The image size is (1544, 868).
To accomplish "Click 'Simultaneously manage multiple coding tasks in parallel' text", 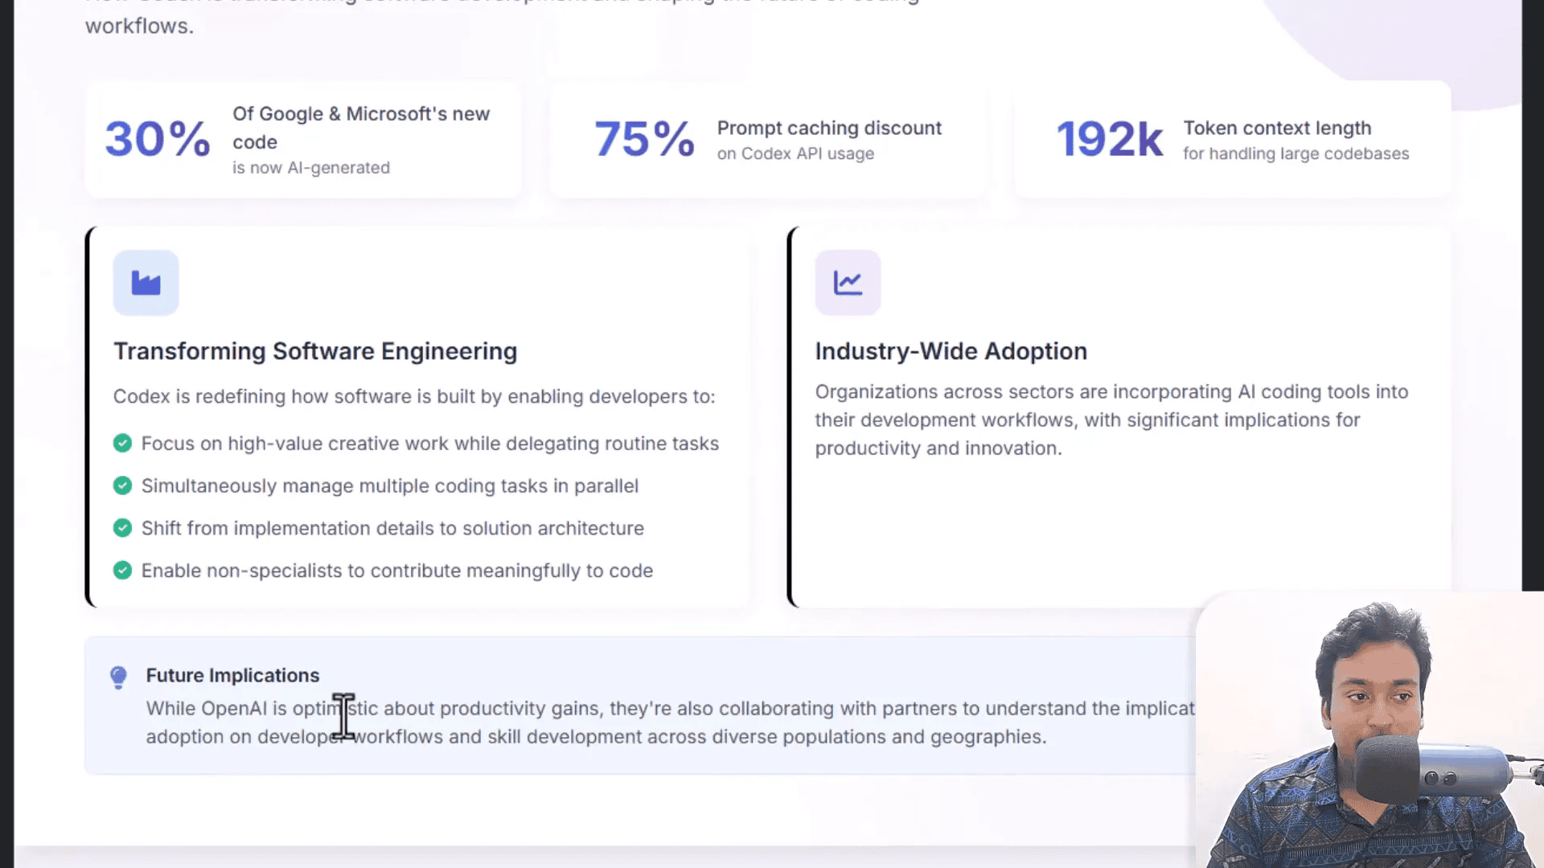I will [390, 486].
